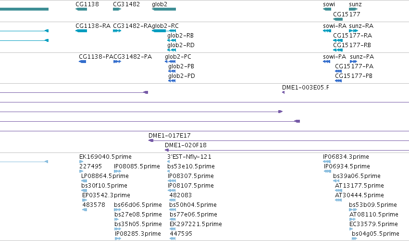Click the CG1138-PA protein glyph
Screen dimensions: 409x241
coord(83,62)
